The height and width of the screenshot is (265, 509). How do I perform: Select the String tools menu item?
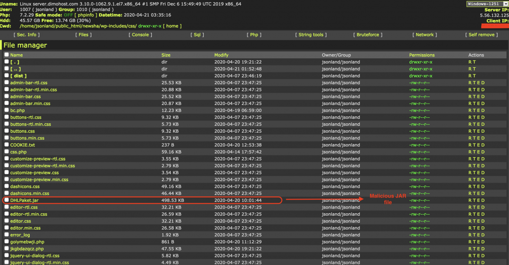tap(311, 35)
